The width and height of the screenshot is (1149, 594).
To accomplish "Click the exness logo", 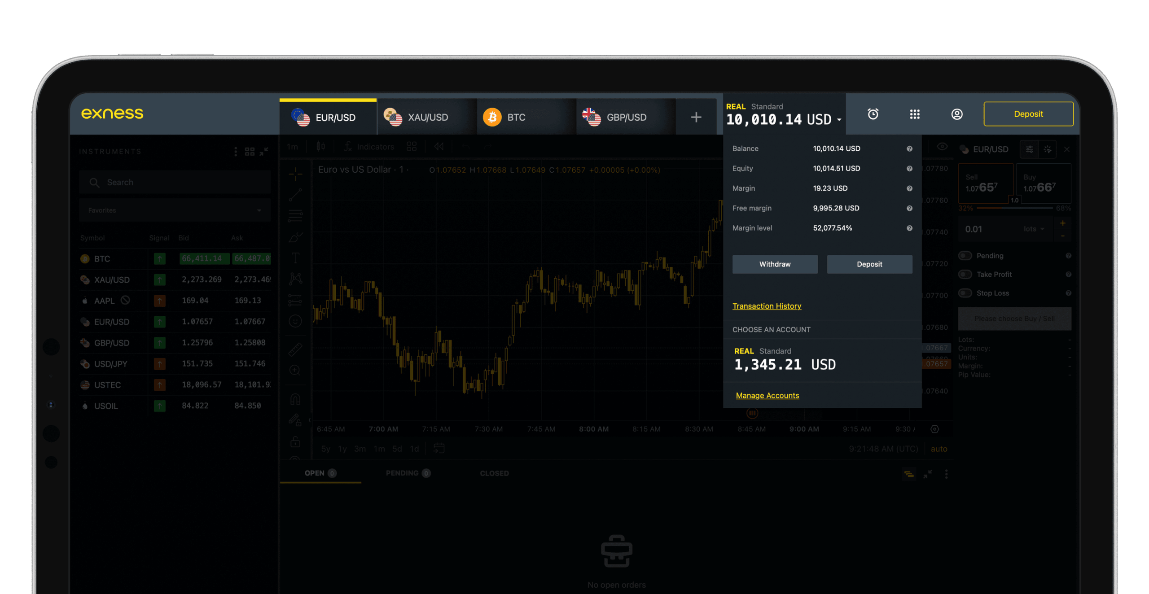I will [112, 113].
